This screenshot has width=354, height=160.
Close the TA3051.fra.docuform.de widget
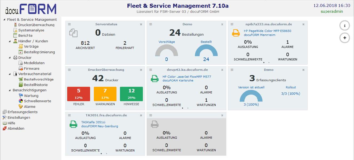click(141, 115)
